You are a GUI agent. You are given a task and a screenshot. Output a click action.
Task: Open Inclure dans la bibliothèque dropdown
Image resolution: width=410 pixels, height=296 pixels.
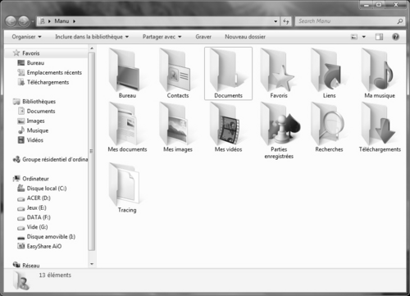92,37
